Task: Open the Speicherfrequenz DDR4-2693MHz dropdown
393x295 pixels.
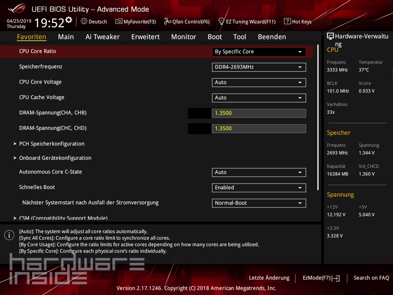Action: click(259, 67)
